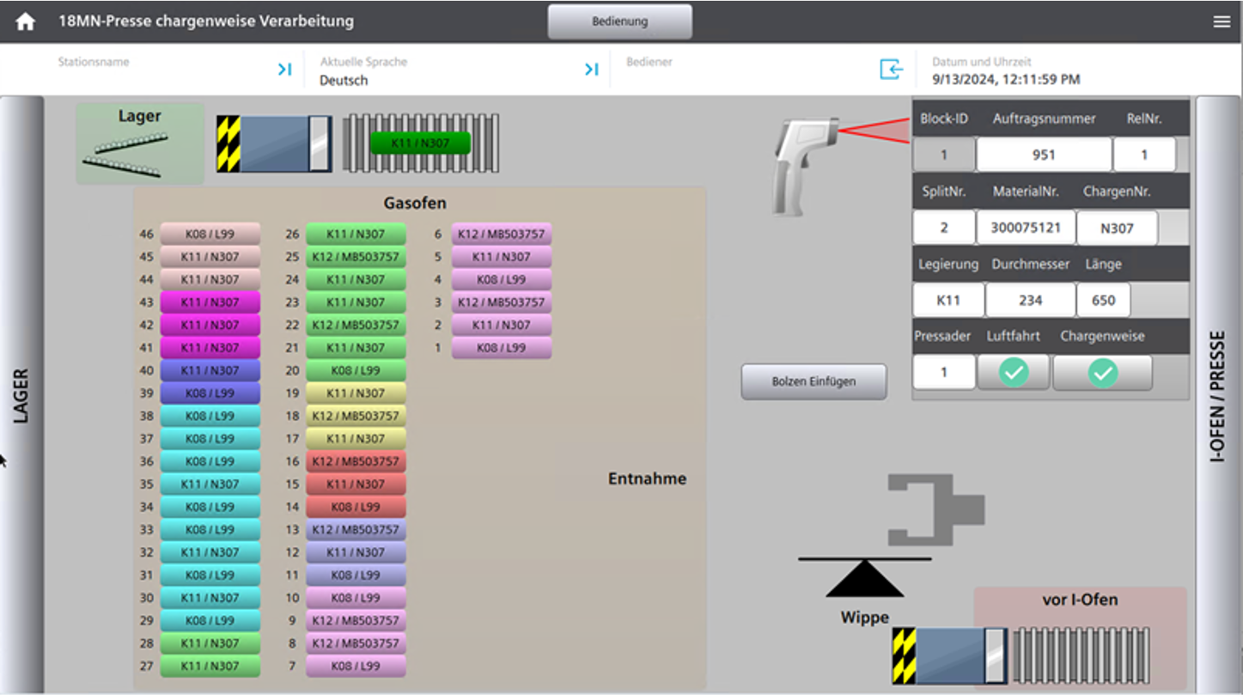This screenshot has width=1243, height=695.
Task: Expand the Stationsname field arrow
Action: pyautogui.click(x=284, y=70)
